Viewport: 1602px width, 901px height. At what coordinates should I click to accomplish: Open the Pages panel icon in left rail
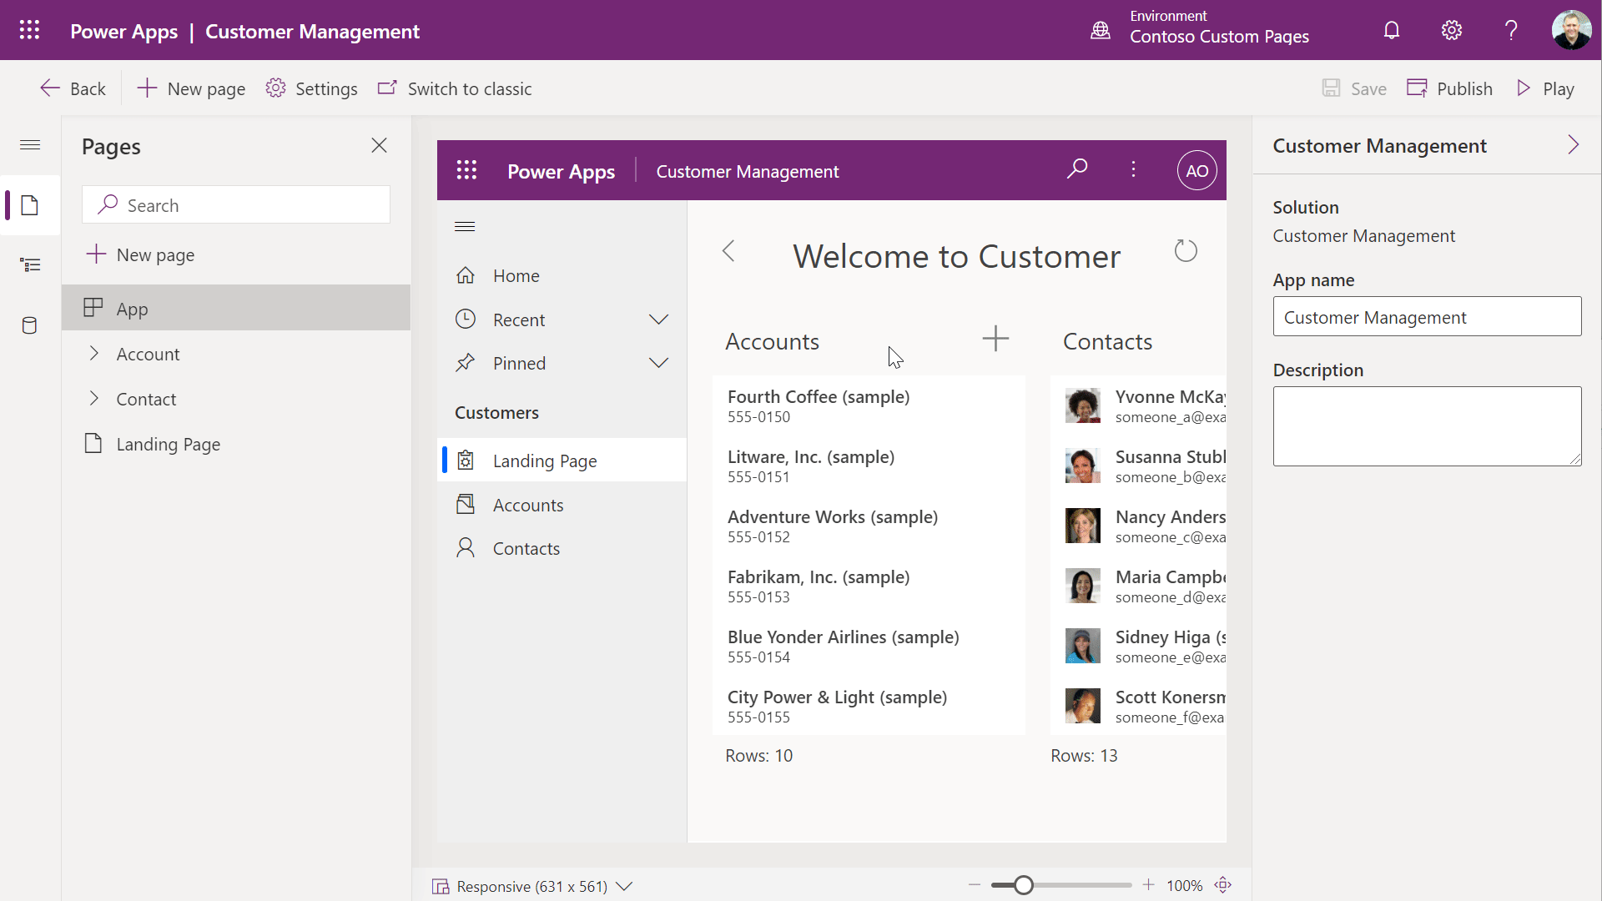[30, 205]
